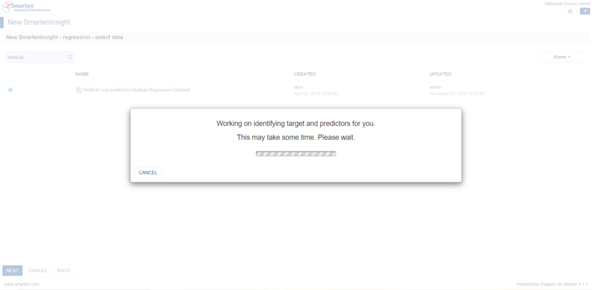592x290 pixels.
Task: Click the New SmartenInsight page title
Action: tap(39, 23)
